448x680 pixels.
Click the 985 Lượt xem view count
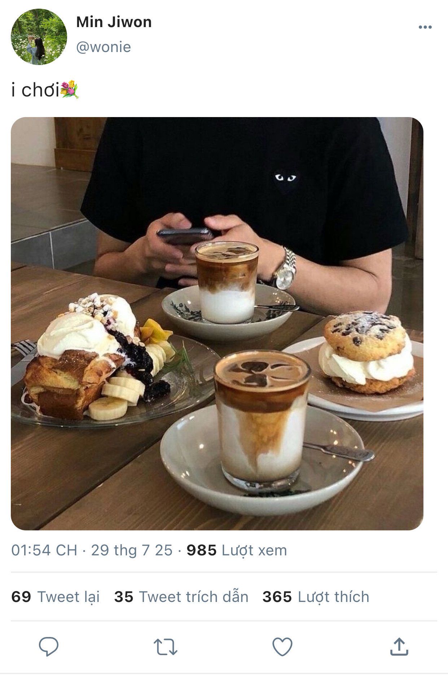click(237, 550)
